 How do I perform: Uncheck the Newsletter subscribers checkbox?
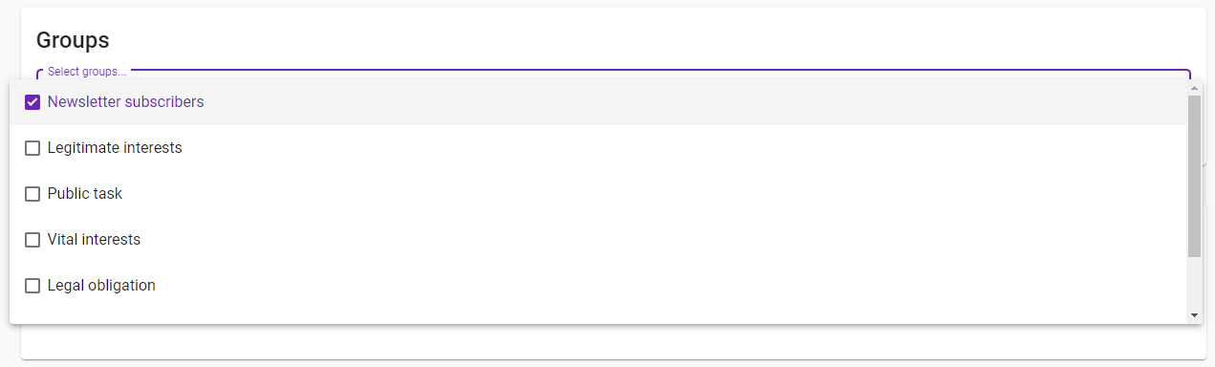(x=33, y=102)
